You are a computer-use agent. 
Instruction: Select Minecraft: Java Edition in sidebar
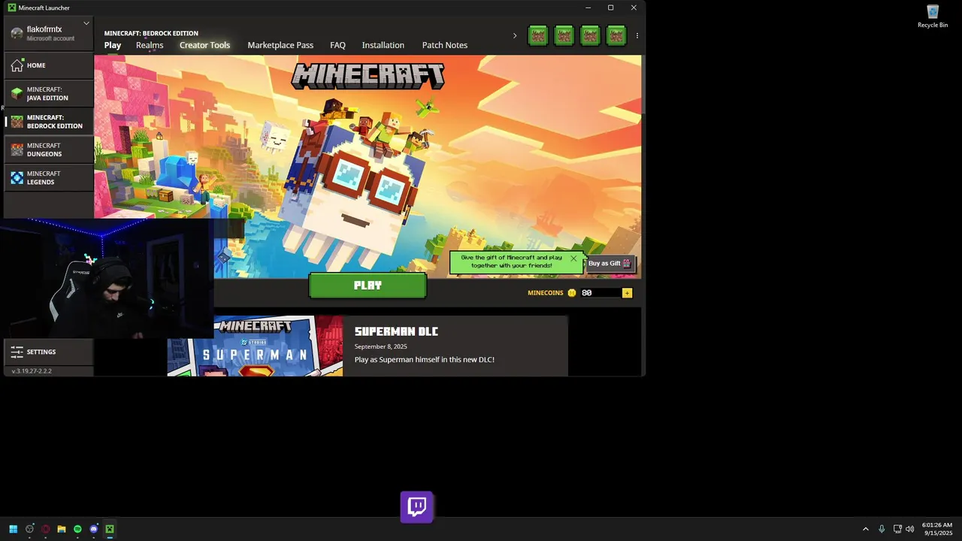pyautogui.click(x=49, y=94)
